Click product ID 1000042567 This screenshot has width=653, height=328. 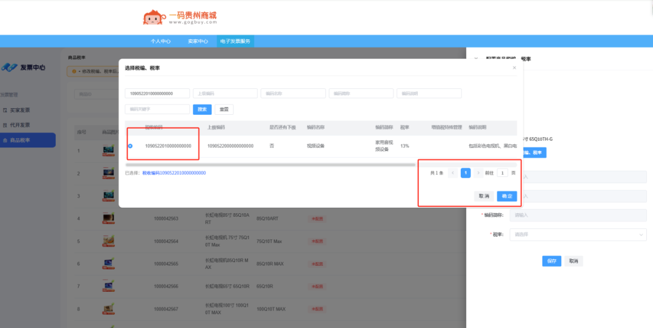click(166, 309)
